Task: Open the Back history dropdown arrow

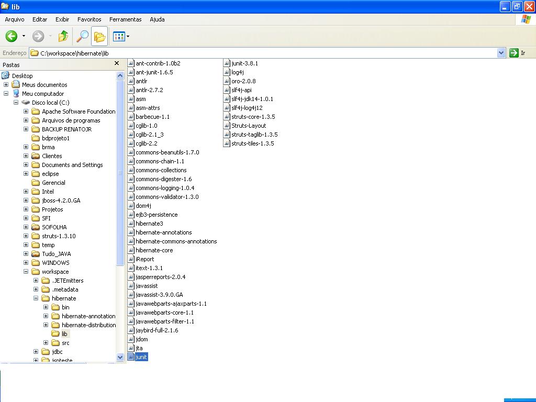Action: coord(24,36)
